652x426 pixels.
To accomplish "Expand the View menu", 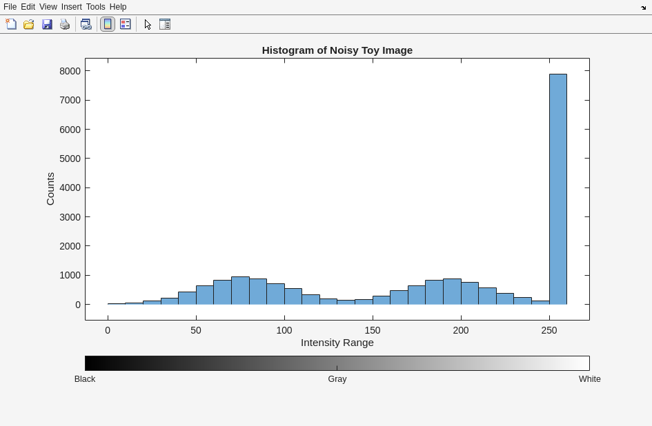I will pyautogui.click(x=48, y=7).
